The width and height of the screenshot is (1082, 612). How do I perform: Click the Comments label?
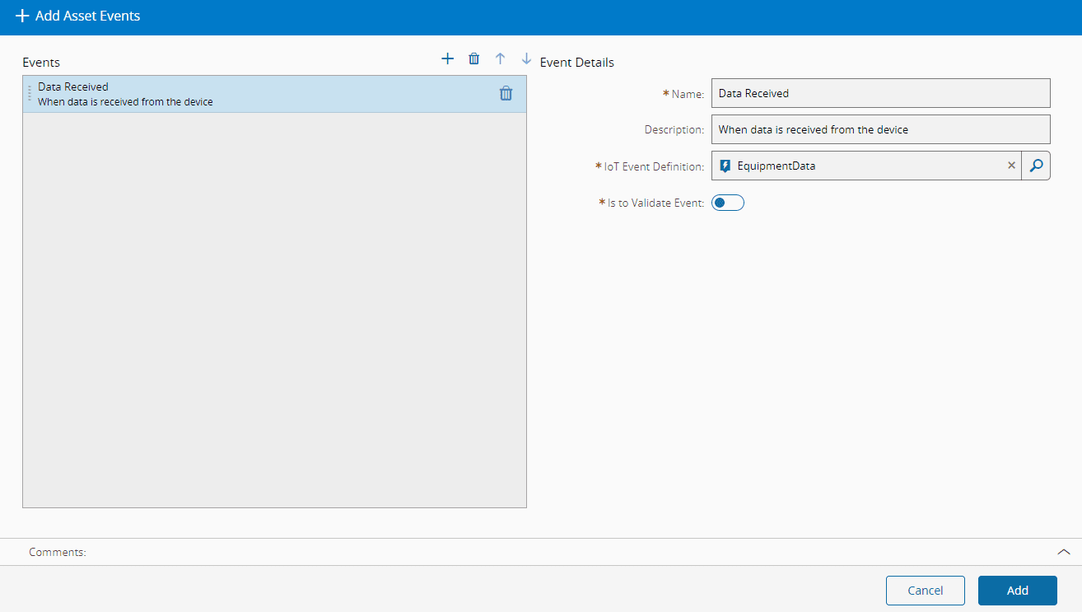(x=57, y=553)
